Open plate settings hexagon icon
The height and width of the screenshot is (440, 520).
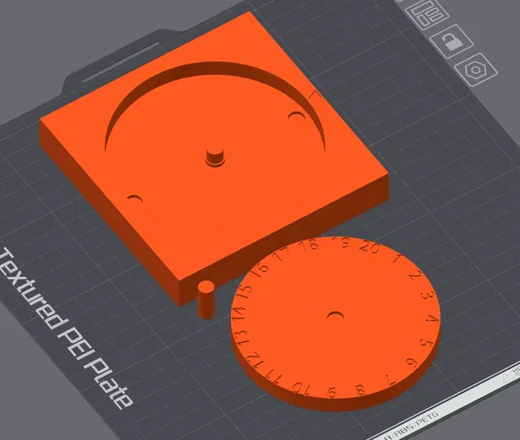tap(476, 70)
